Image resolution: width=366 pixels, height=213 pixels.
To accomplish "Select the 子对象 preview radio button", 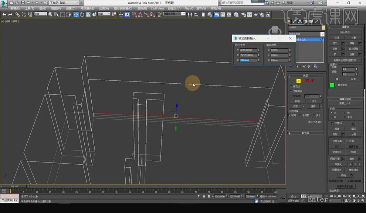I will 301,115.
